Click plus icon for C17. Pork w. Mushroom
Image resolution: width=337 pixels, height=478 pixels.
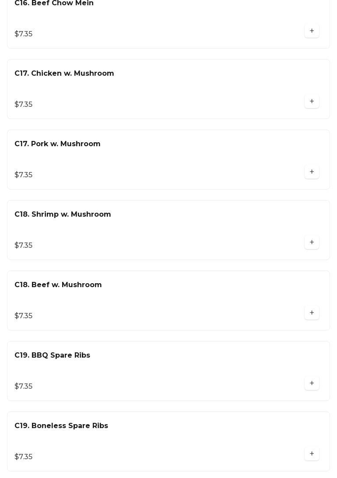pos(312,172)
